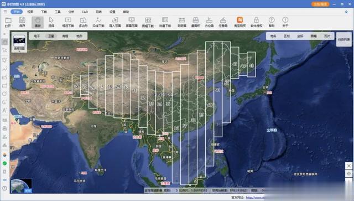354x201 pixels.
Task: Open the 导入范围 import range tool
Action: [x=115, y=22]
